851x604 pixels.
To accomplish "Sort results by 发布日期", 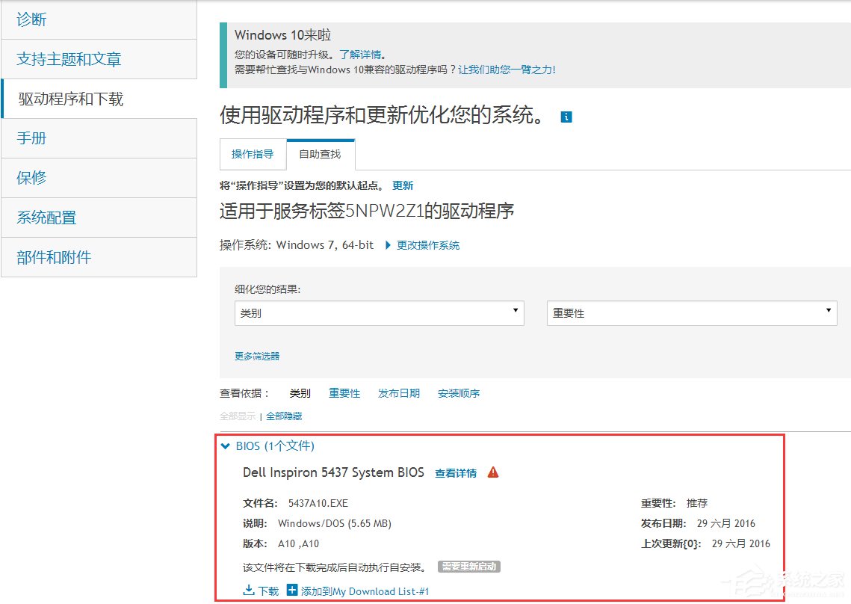I will tap(398, 392).
